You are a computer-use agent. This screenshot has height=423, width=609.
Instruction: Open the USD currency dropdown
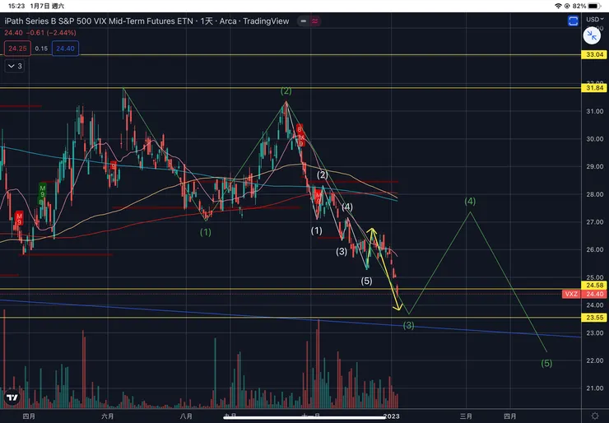coord(595,19)
